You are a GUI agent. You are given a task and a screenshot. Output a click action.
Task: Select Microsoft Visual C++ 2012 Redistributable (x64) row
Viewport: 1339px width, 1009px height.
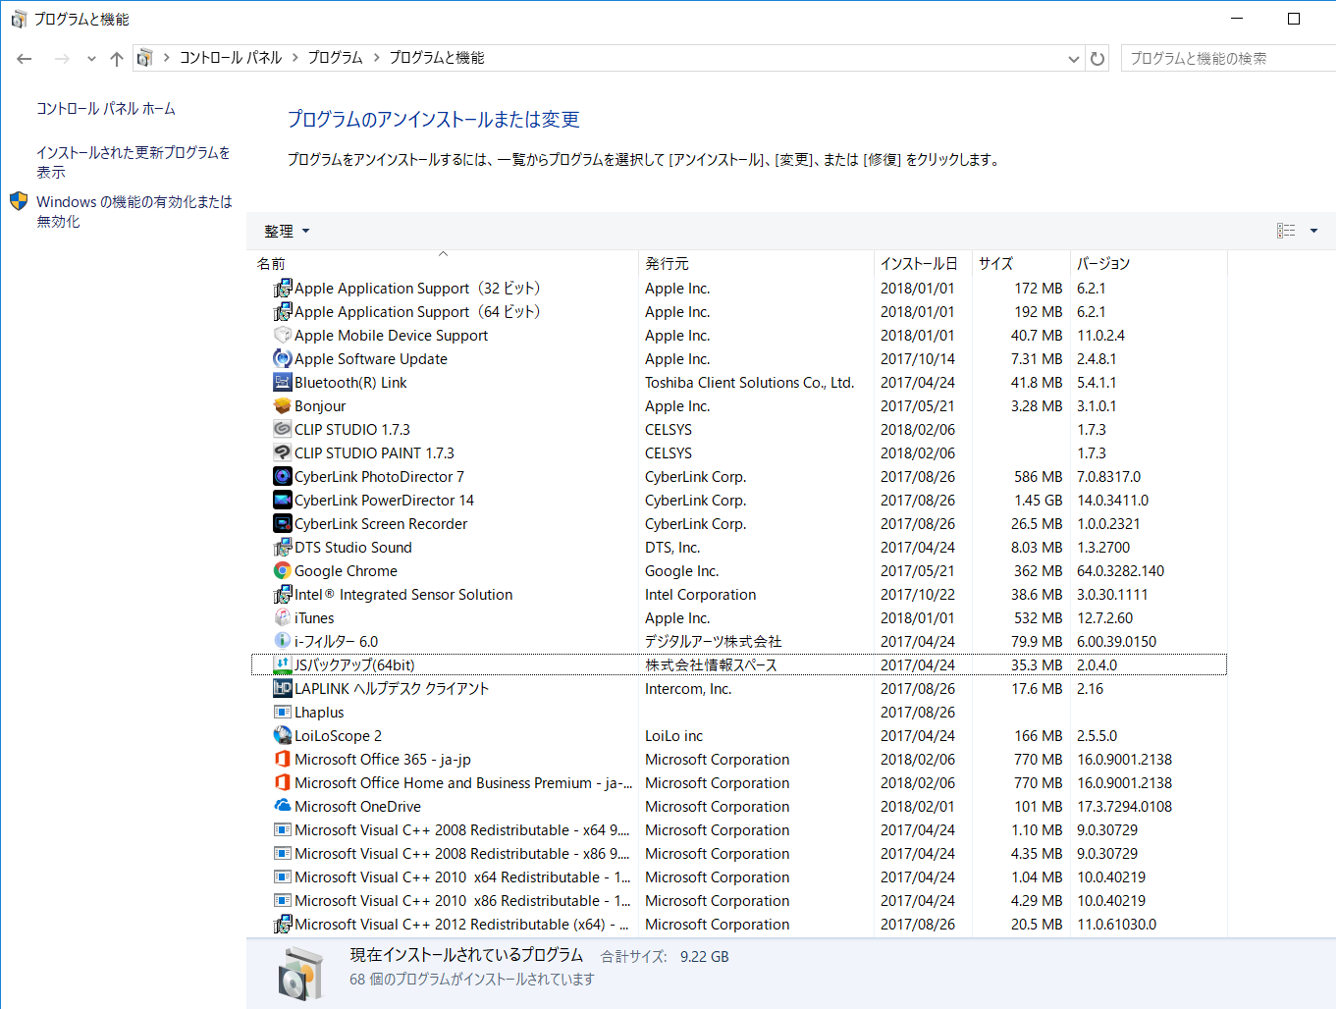(739, 925)
